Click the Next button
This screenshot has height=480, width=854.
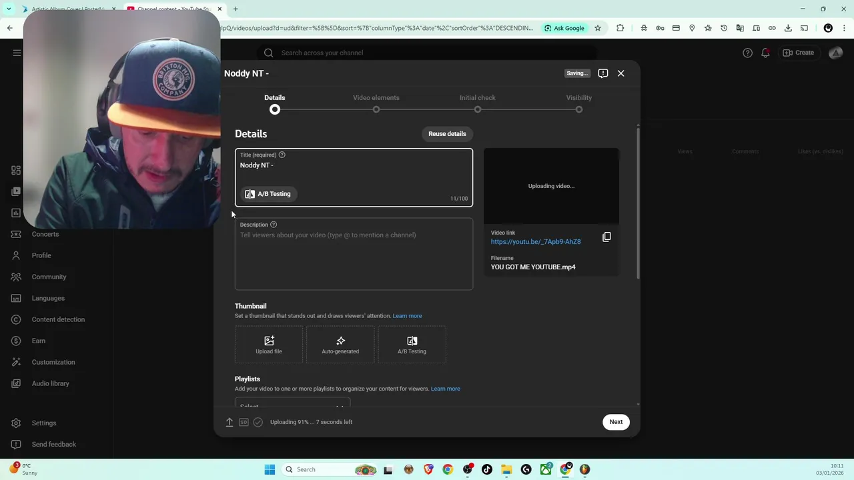click(616, 422)
